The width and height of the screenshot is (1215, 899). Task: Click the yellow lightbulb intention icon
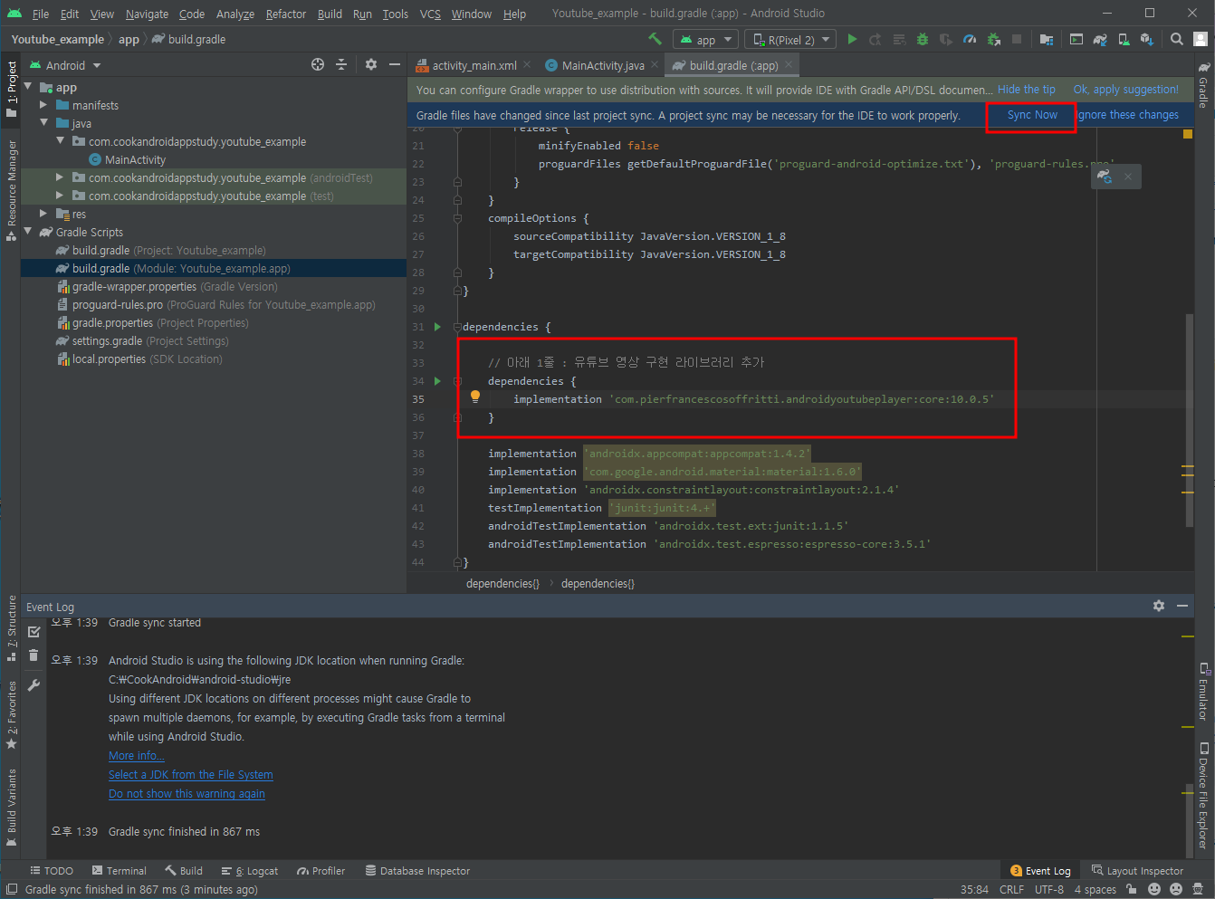[x=475, y=397]
